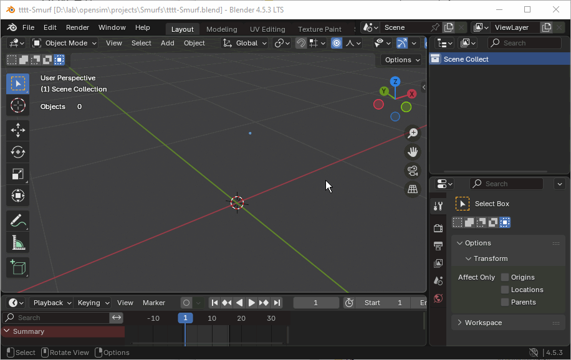The height and width of the screenshot is (360, 571).
Task: Jump to previous keyframe
Action: 227,303
